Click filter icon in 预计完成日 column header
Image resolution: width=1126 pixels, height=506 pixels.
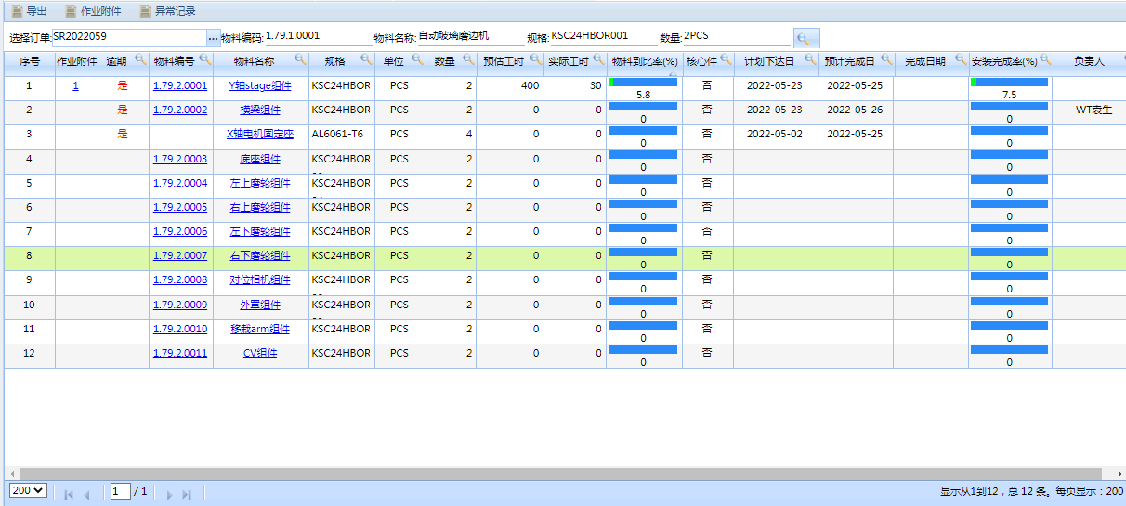(x=885, y=59)
